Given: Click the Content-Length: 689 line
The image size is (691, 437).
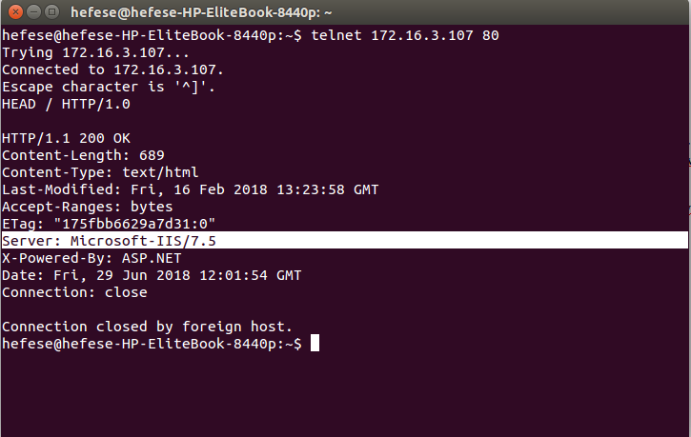Looking at the screenshot, I should point(83,155).
